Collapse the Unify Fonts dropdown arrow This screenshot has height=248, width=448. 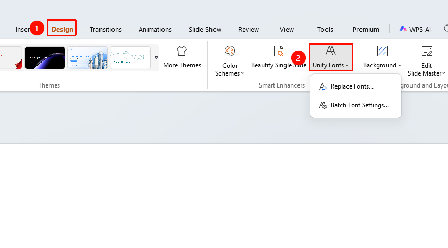point(347,66)
